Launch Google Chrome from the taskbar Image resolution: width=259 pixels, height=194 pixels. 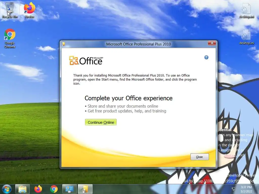pyautogui.click(x=54, y=189)
